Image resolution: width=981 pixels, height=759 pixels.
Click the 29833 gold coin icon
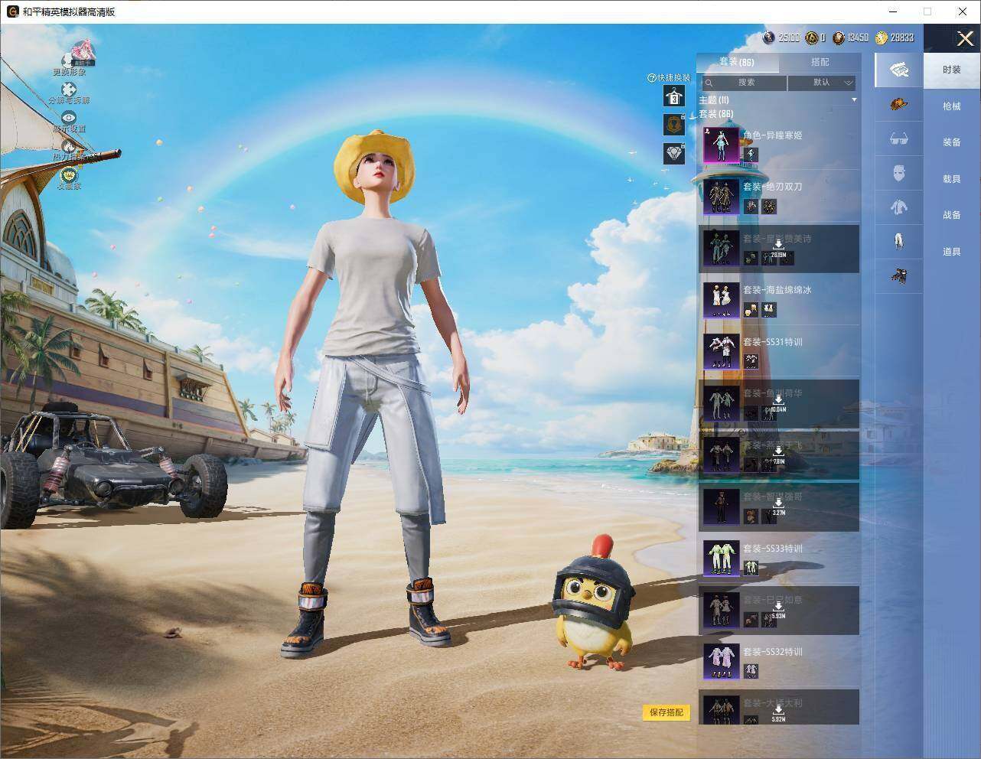(x=882, y=37)
